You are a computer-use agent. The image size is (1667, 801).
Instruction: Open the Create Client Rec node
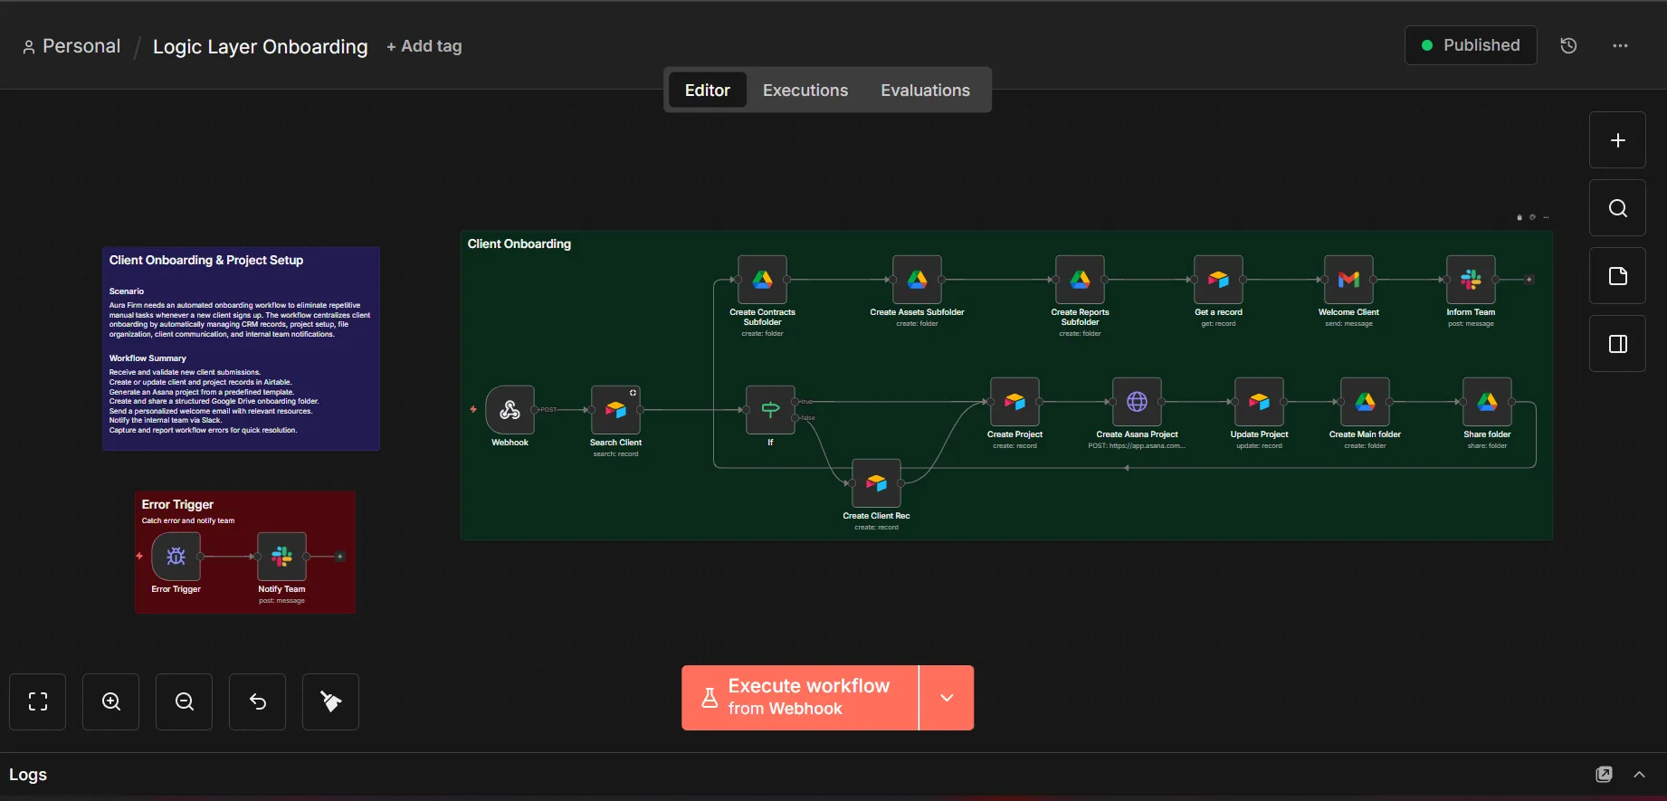coord(876,483)
